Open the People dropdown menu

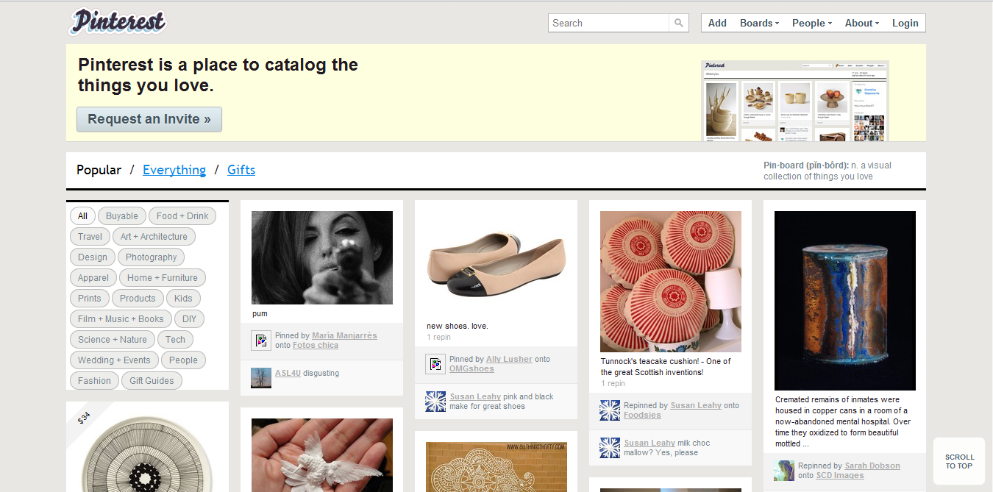pyautogui.click(x=811, y=23)
